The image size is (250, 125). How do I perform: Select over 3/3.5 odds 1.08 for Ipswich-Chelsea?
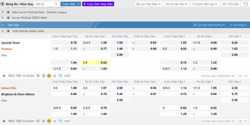pos(95,42)
